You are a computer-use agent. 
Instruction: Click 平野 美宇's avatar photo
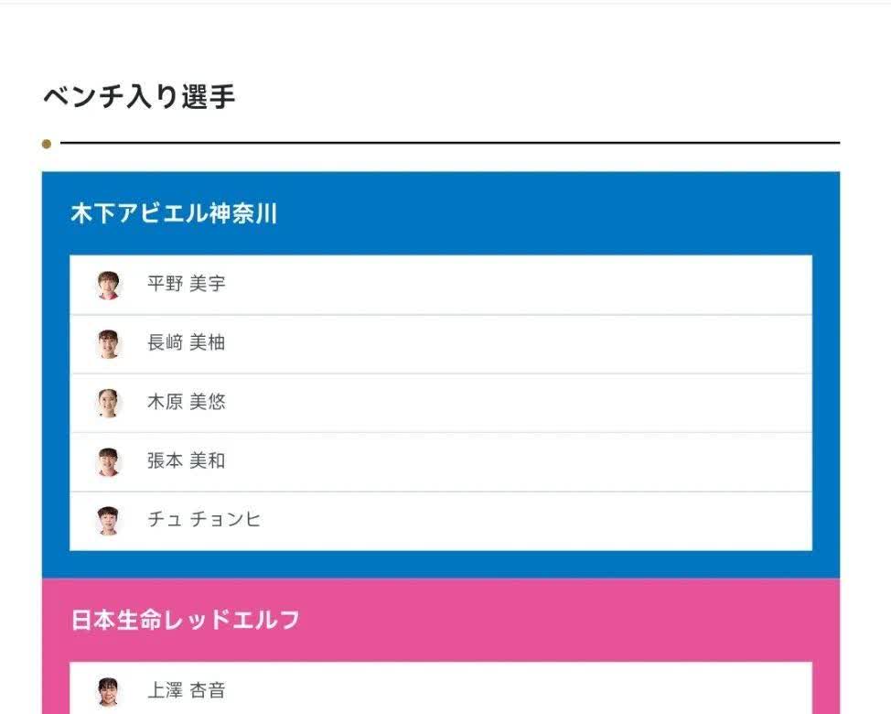click(x=108, y=285)
